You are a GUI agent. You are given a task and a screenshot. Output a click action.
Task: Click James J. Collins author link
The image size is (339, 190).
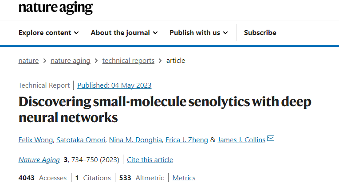tap(241, 140)
